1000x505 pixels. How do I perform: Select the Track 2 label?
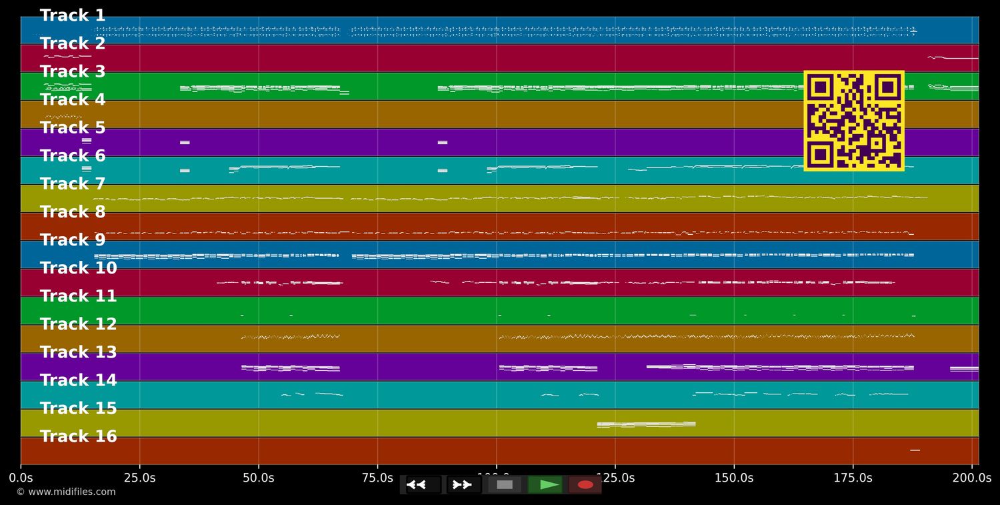coord(73,43)
